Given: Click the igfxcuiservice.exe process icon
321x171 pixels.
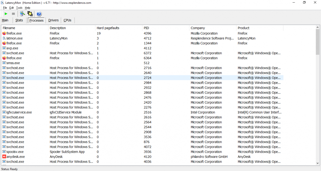Looking at the screenshot, I should click(x=4, y=112).
